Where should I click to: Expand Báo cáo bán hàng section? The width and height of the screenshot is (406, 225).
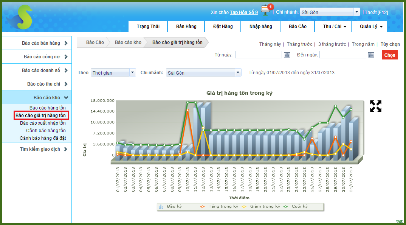click(x=37, y=43)
